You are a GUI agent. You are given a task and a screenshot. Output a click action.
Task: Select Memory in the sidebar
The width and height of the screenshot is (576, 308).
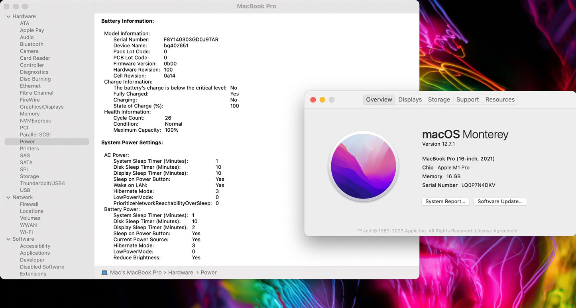point(29,114)
